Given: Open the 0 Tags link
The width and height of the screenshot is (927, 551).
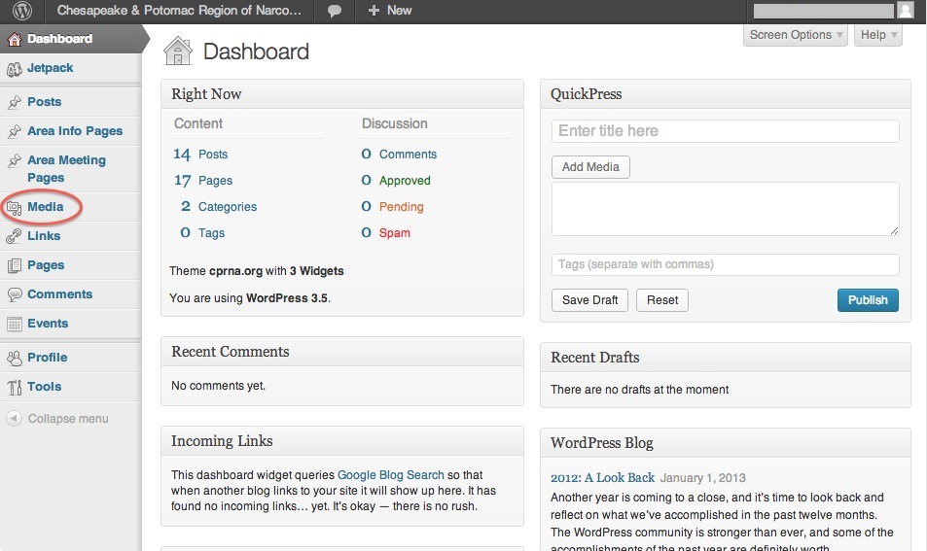Looking at the screenshot, I should click(x=202, y=232).
